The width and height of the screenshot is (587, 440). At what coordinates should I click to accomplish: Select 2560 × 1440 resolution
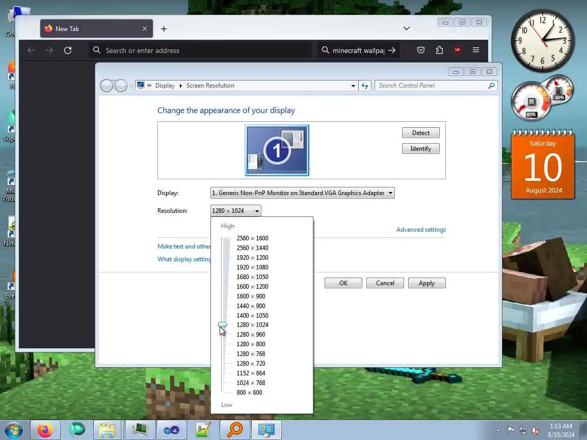point(252,248)
